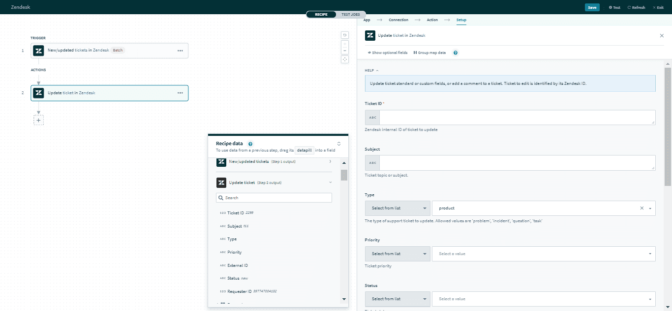Click the fit-to-screen icon on canvas

pyautogui.click(x=345, y=59)
